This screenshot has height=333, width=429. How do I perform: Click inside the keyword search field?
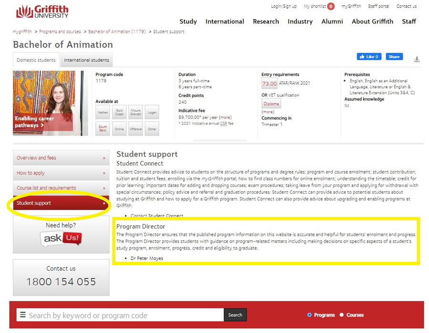click(x=119, y=315)
